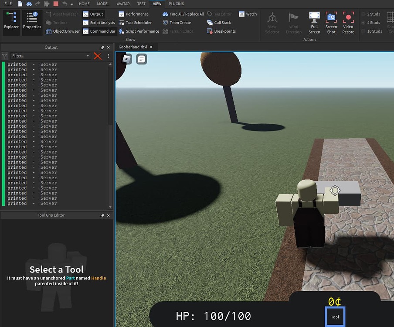Open Task Scheduler

(135, 23)
